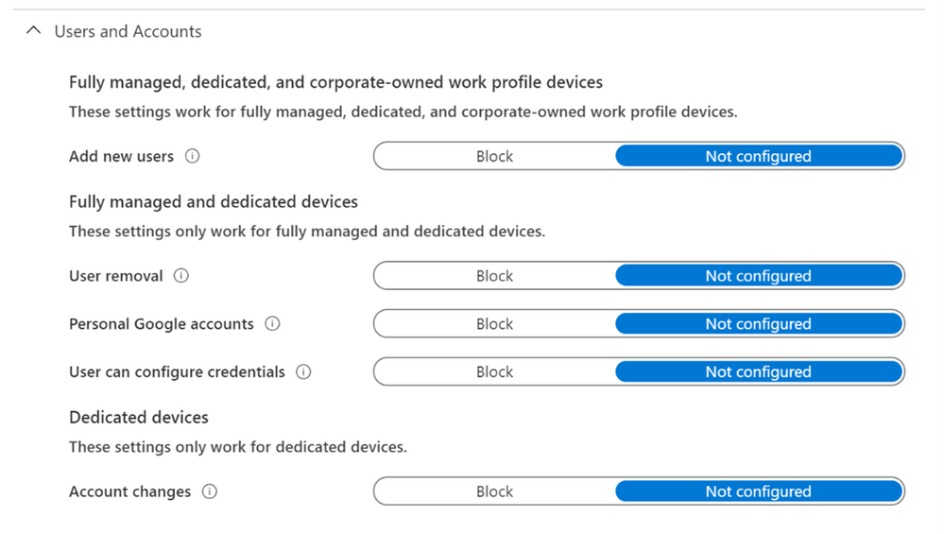Show info for Personal Google accounts
Image resolution: width=944 pixels, height=534 pixels.
coord(272,323)
